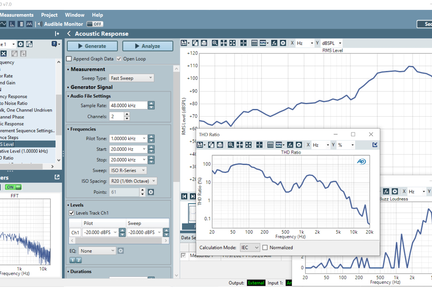The height and width of the screenshot is (288, 432).
Task: Change the Calculation Mode from IEC dropdown
Action: point(250,247)
